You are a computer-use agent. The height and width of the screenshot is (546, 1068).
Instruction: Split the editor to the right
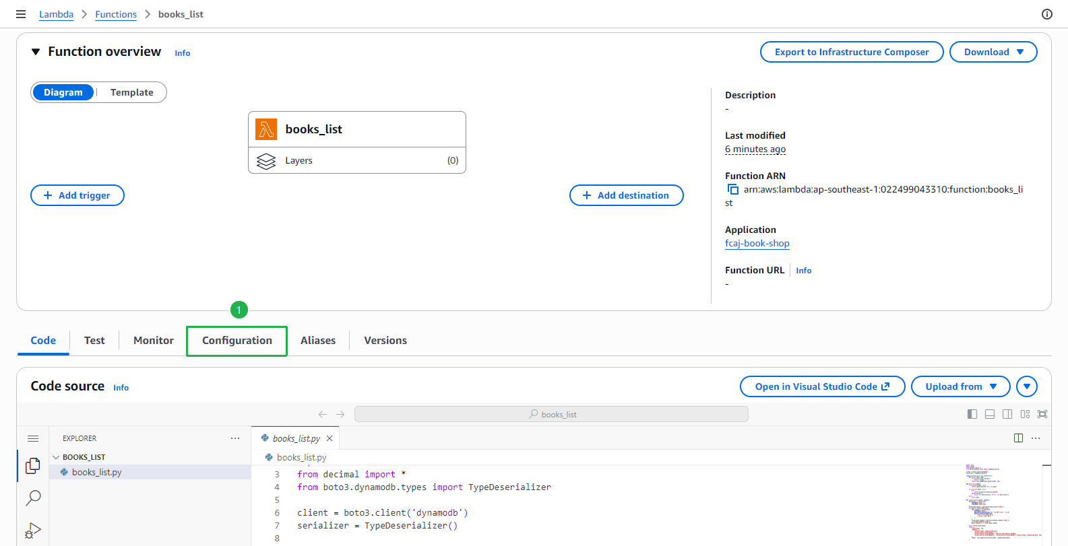(1018, 438)
